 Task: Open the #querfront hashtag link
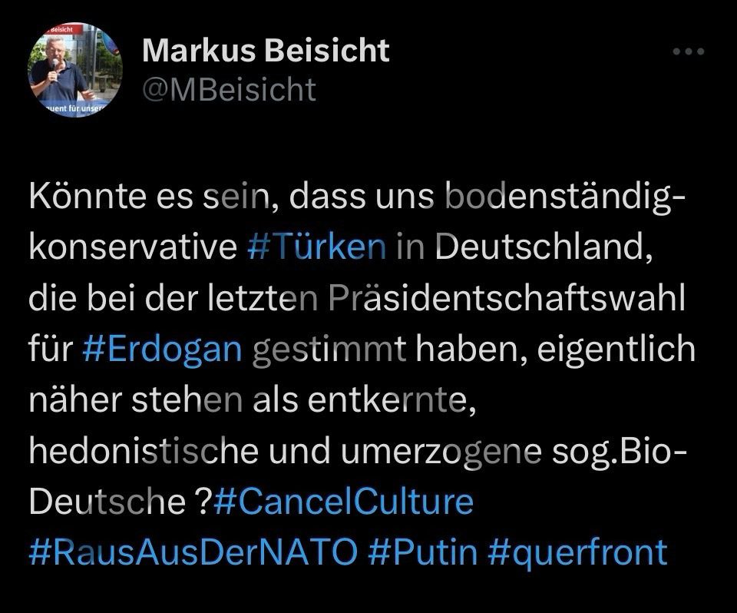pyautogui.click(x=577, y=553)
